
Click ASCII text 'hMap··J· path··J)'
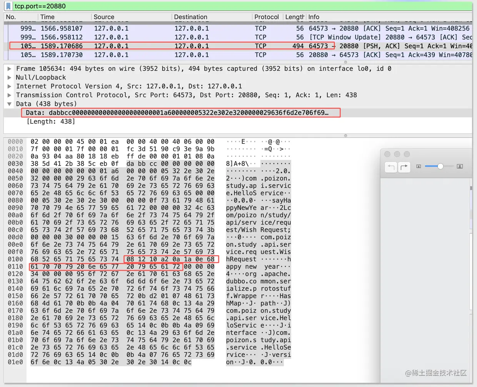tap(258, 303)
